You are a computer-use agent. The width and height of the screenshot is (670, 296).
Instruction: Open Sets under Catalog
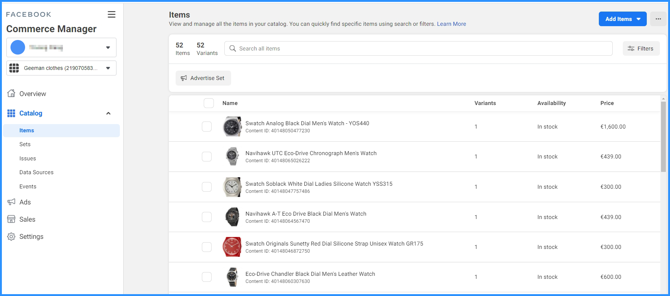click(x=25, y=144)
